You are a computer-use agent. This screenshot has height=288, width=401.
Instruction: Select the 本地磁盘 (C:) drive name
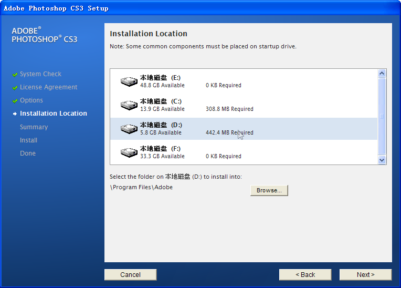pos(161,101)
